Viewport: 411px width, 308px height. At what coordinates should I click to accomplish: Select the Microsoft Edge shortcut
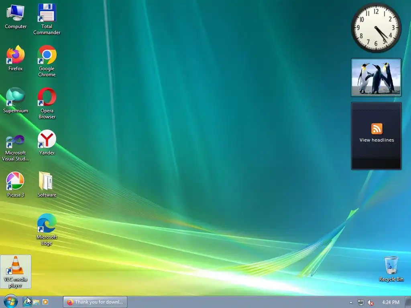point(47,230)
